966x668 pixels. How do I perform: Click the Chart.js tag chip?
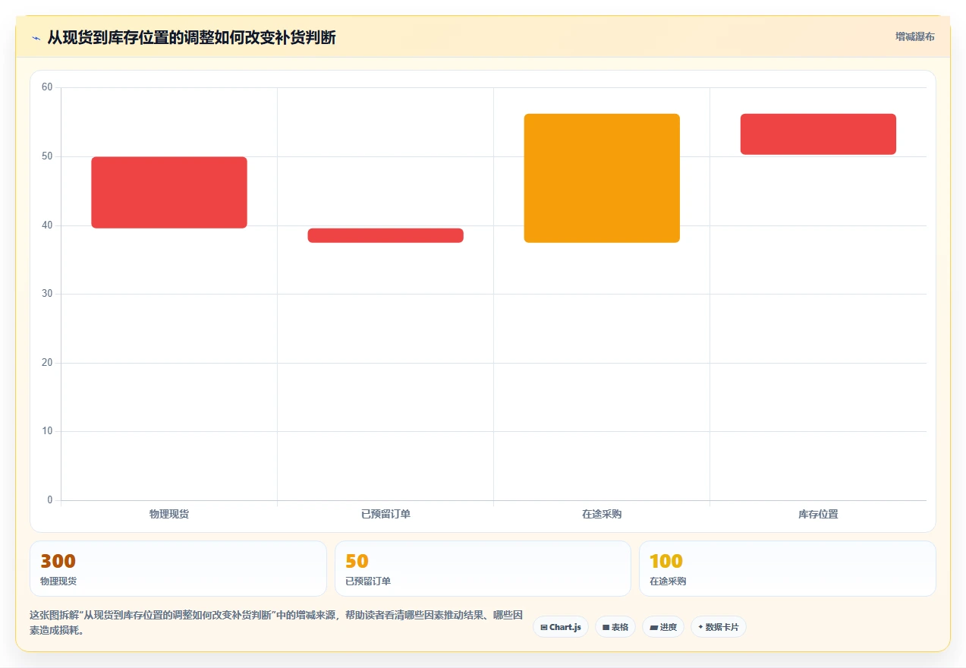(561, 627)
